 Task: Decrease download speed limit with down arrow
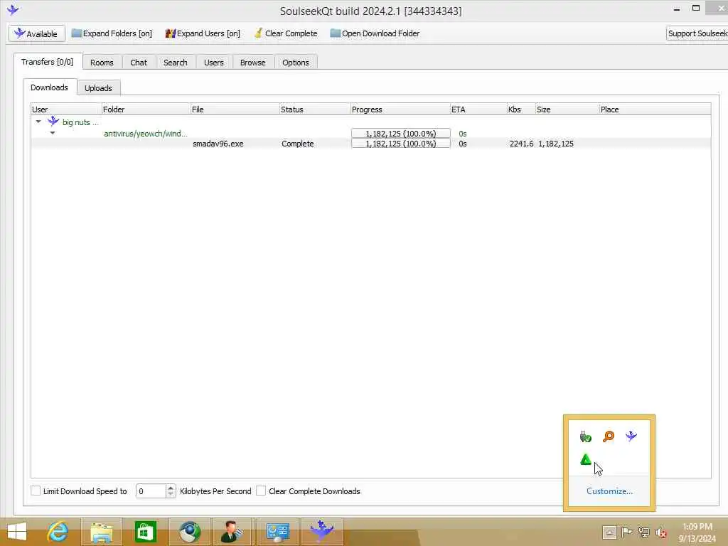point(171,494)
